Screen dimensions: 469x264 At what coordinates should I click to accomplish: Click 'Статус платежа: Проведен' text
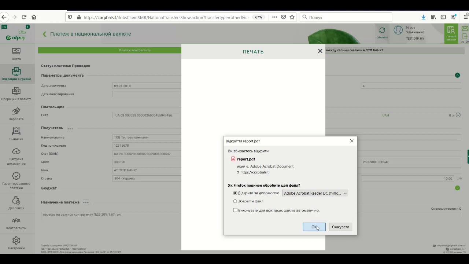pos(66,66)
